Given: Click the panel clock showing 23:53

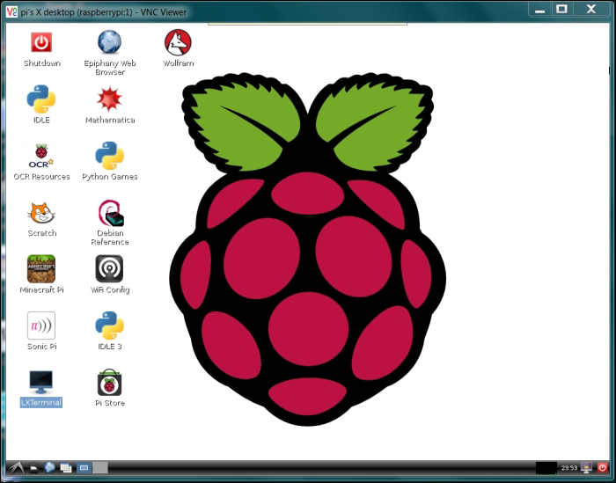Looking at the screenshot, I should click(569, 468).
